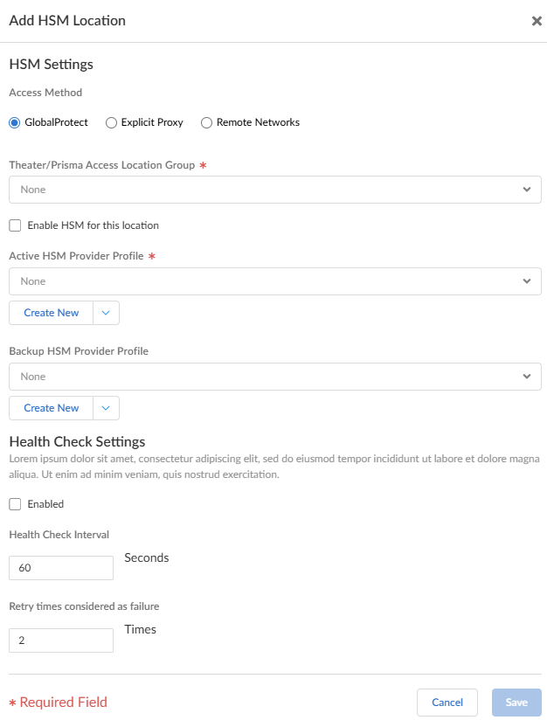This screenshot has height=727, width=547.
Task: Select the Explicit Proxy radio button
Action: click(x=111, y=123)
